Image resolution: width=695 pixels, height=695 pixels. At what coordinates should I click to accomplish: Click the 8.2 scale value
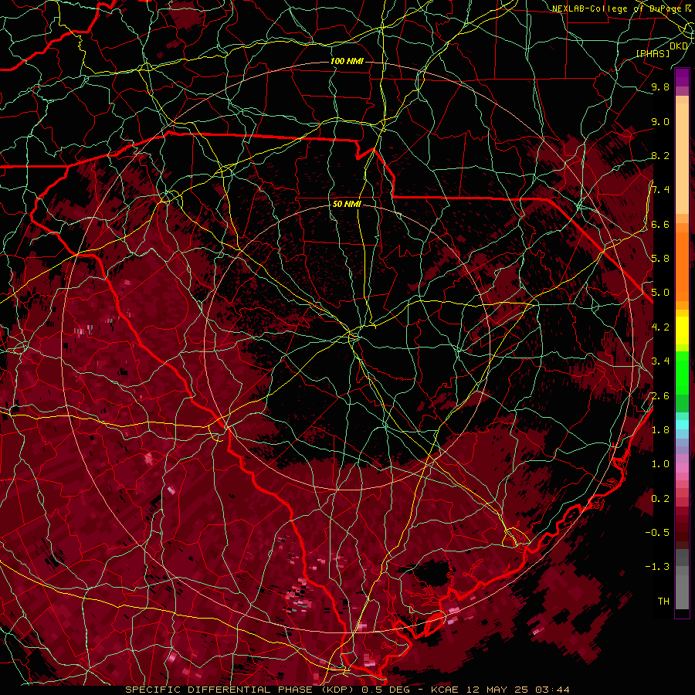660,155
